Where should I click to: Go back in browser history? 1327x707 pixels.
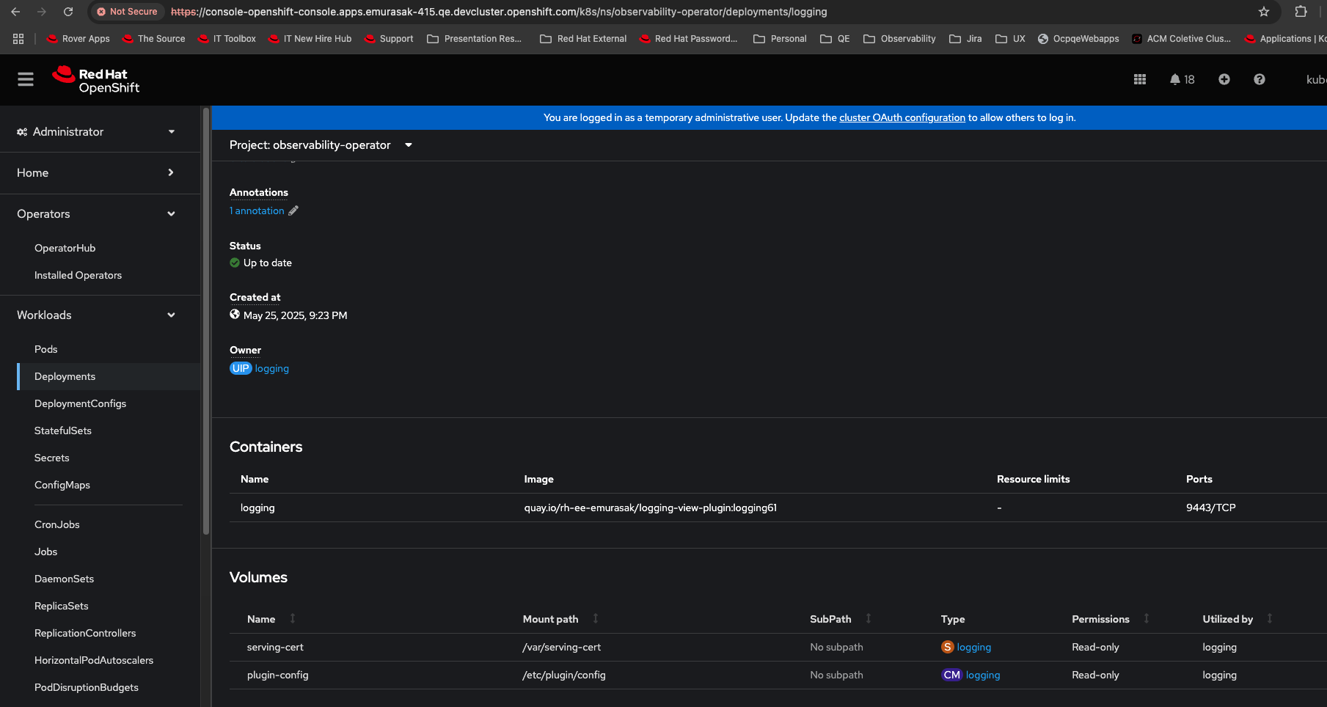(x=15, y=12)
